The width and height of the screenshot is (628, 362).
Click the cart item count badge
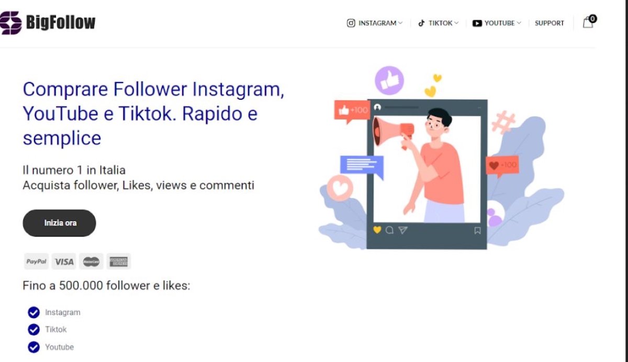tap(592, 19)
